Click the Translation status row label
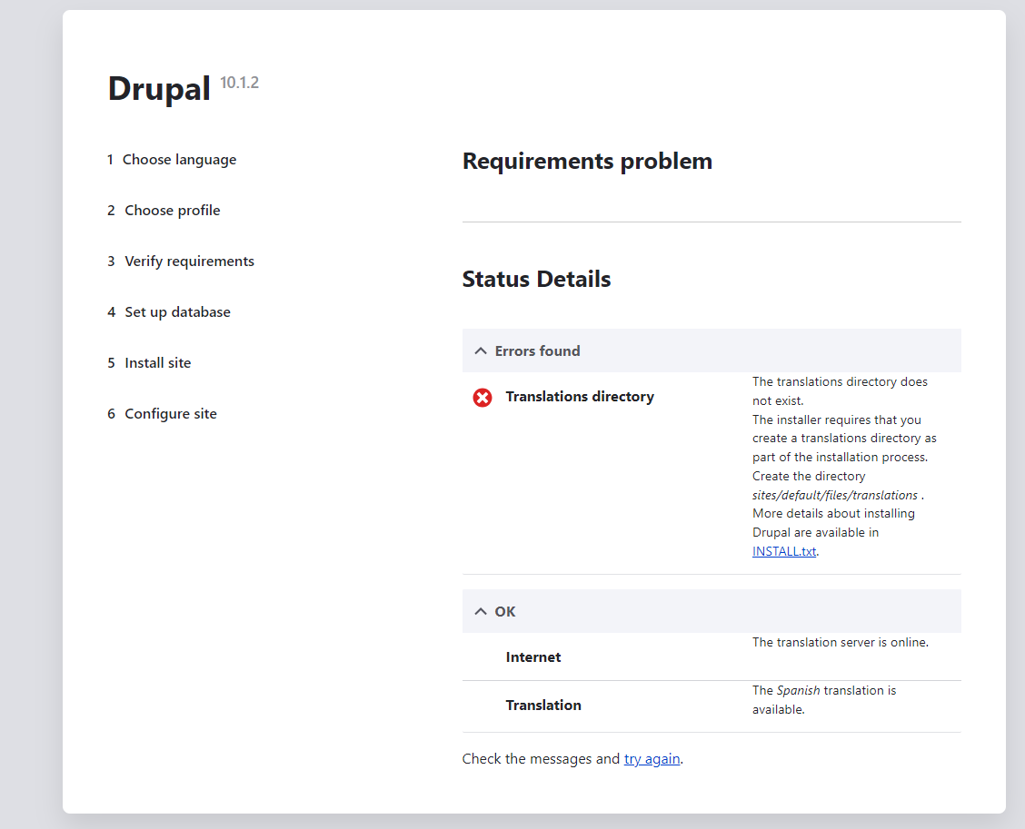Image resolution: width=1025 pixels, height=829 pixels. 543,706
